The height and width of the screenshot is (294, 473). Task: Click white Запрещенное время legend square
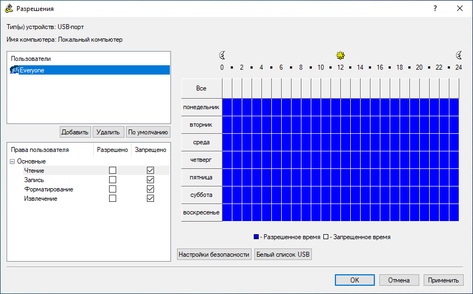pyautogui.click(x=326, y=237)
